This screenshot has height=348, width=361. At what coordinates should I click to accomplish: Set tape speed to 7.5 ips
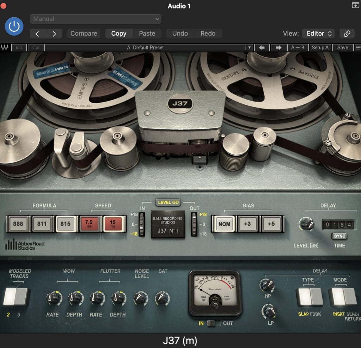[x=89, y=224]
